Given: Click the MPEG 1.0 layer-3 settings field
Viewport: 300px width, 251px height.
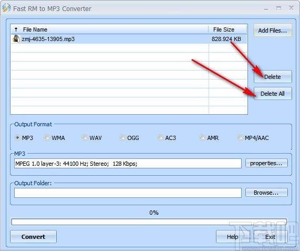Looking at the screenshot, I should point(128,164).
